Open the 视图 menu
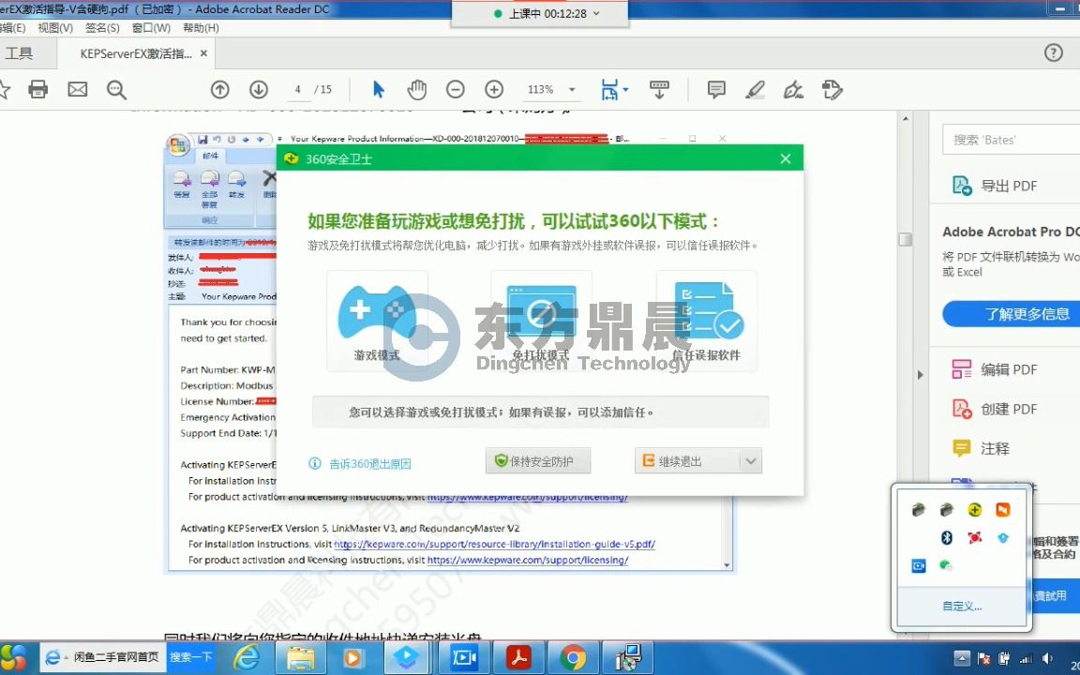Screen dimensions: 1080x675 55,27
